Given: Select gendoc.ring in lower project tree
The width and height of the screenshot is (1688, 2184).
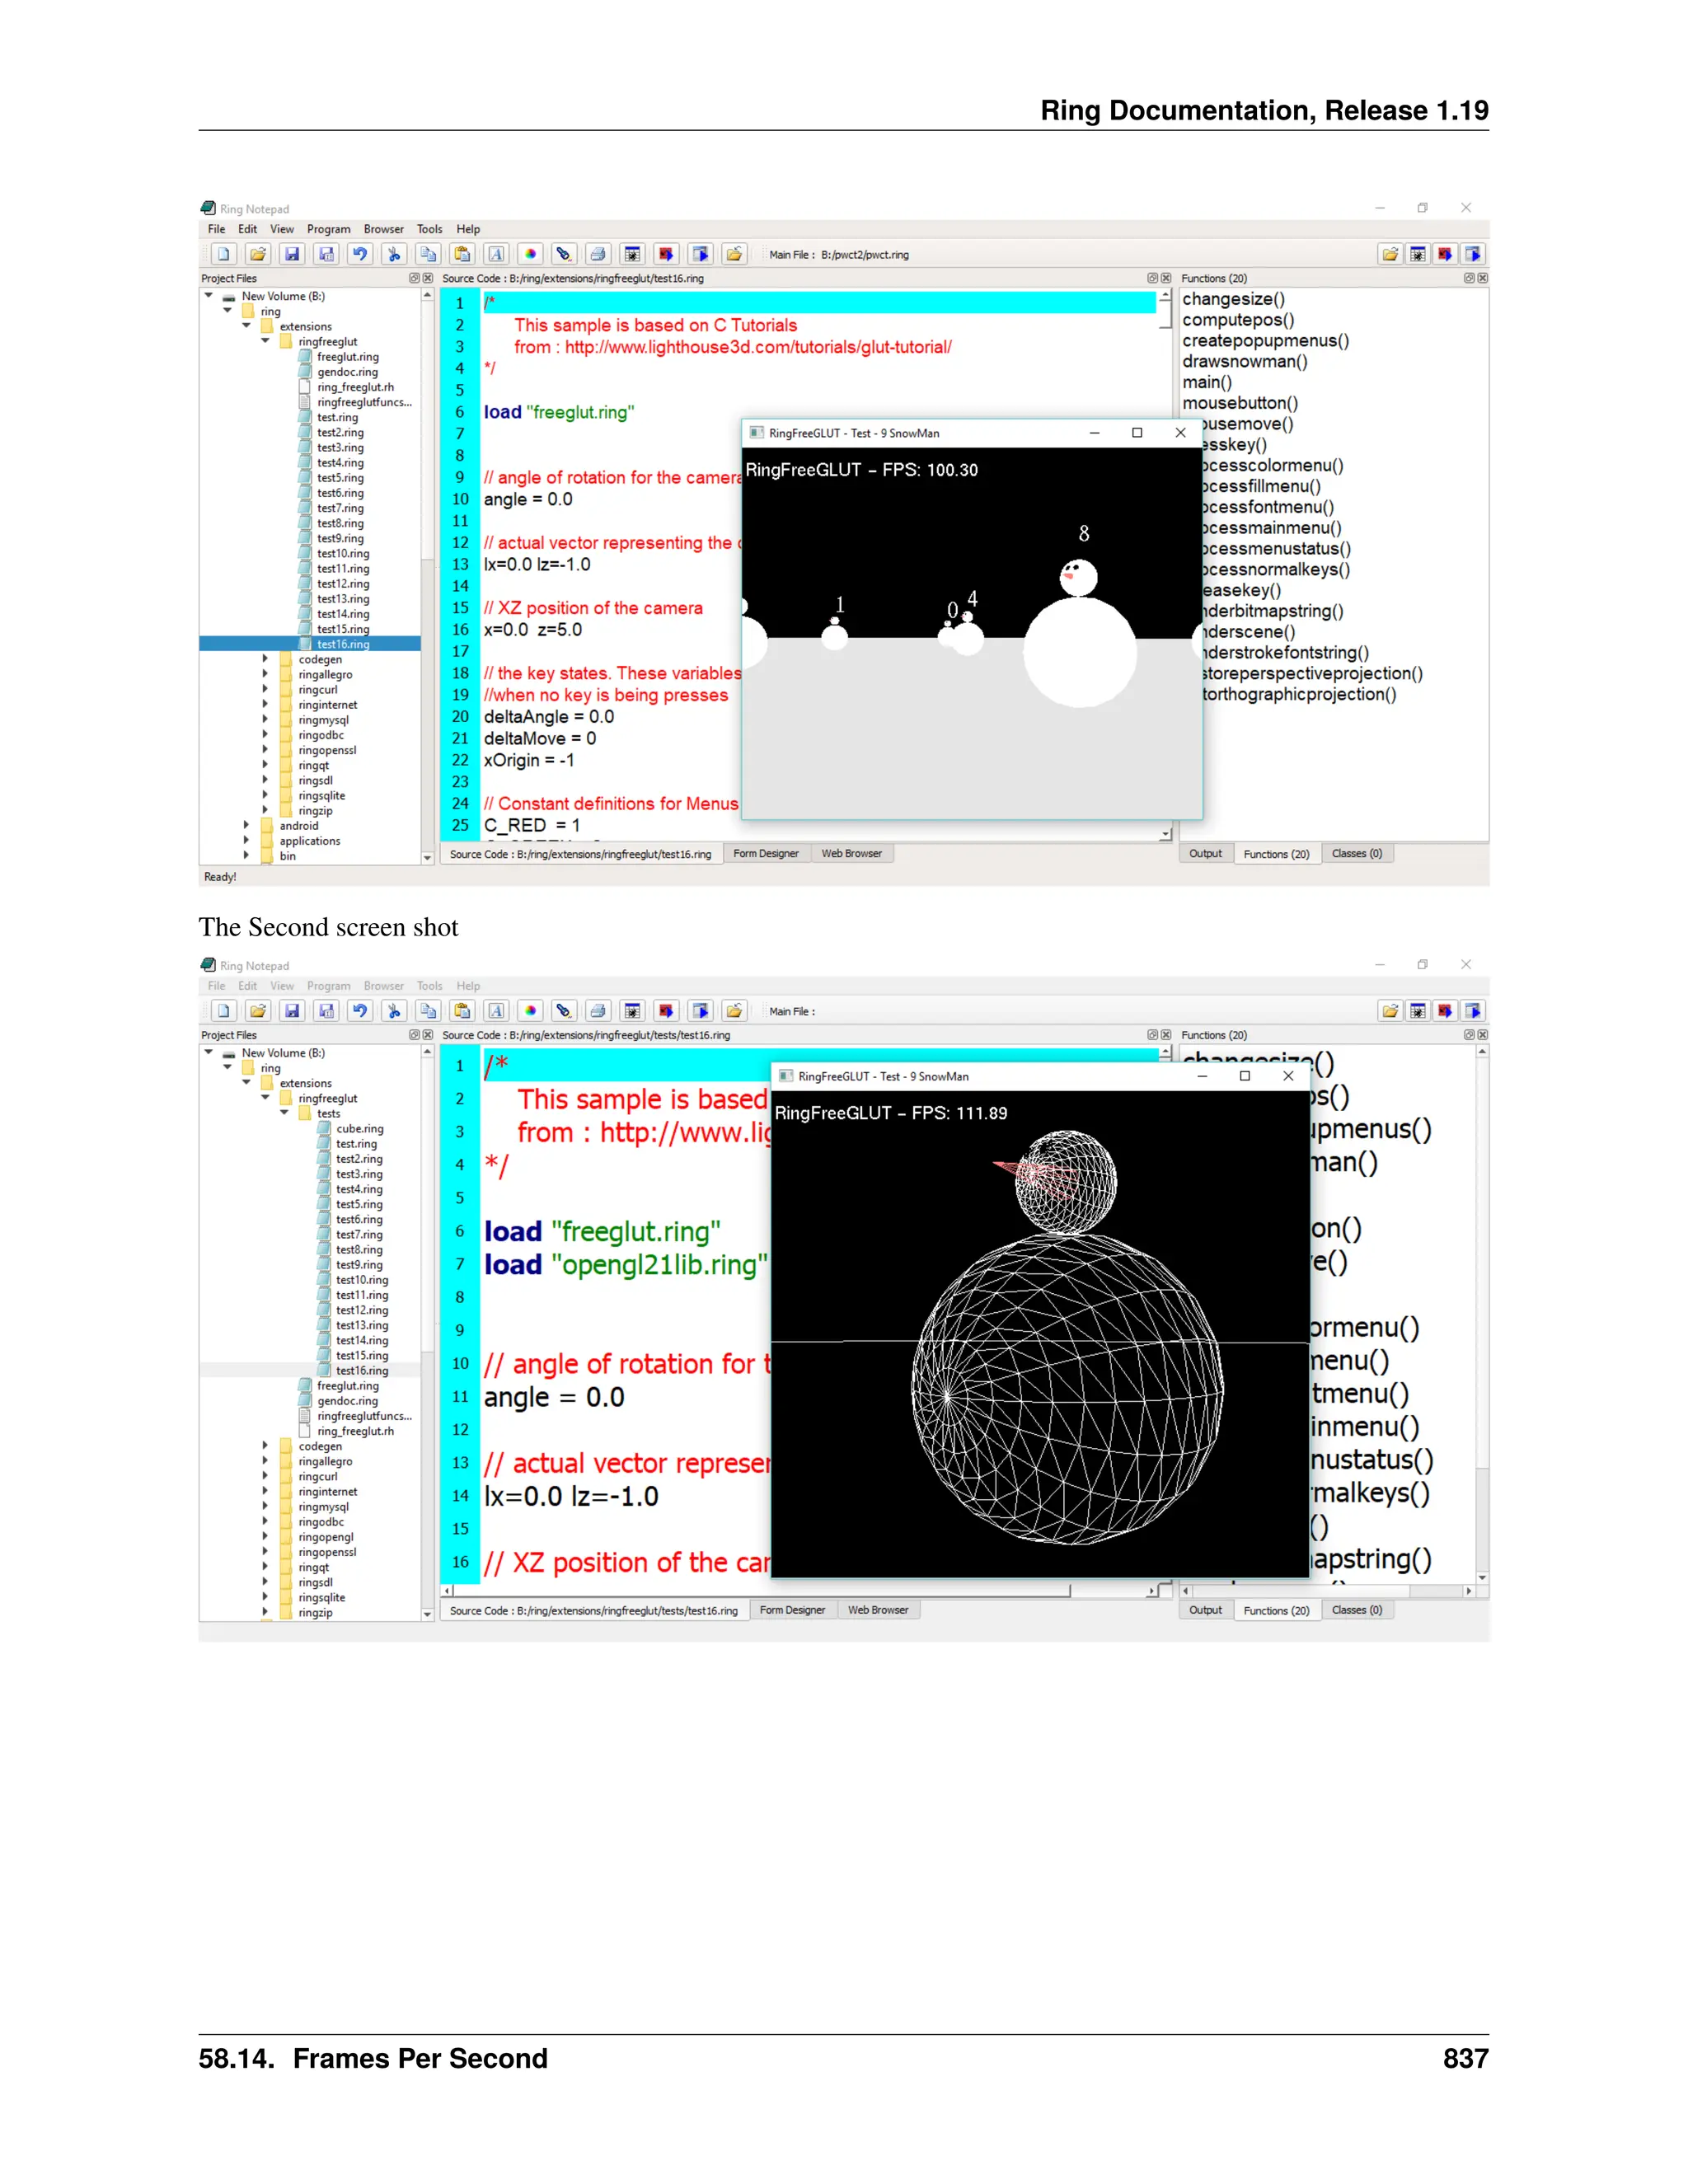Looking at the screenshot, I should pos(347,1401).
